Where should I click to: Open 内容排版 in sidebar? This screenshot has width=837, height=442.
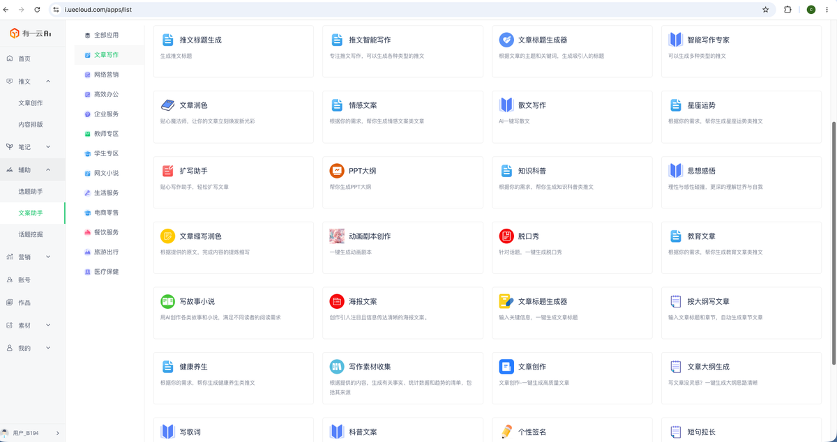click(32, 125)
